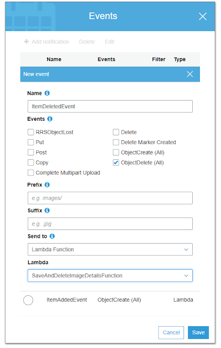Click the info icon beside Events label
The width and height of the screenshot is (221, 348).
click(x=50, y=119)
